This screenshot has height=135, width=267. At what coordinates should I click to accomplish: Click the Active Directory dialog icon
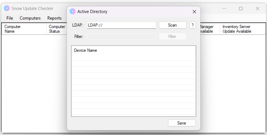click(x=73, y=12)
